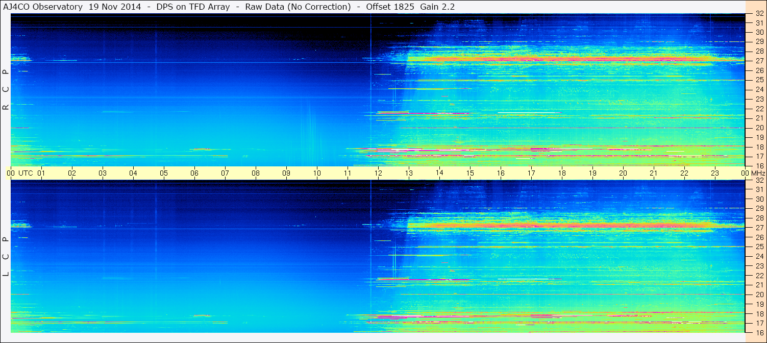This screenshot has width=767, height=343.
Task: Select the 18 MHz label on the LCP scale
Action: point(759,314)
